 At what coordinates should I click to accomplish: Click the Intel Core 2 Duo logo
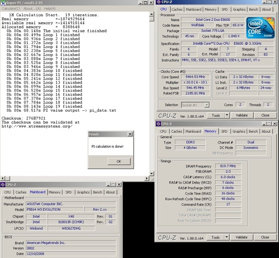pos(260,28)
